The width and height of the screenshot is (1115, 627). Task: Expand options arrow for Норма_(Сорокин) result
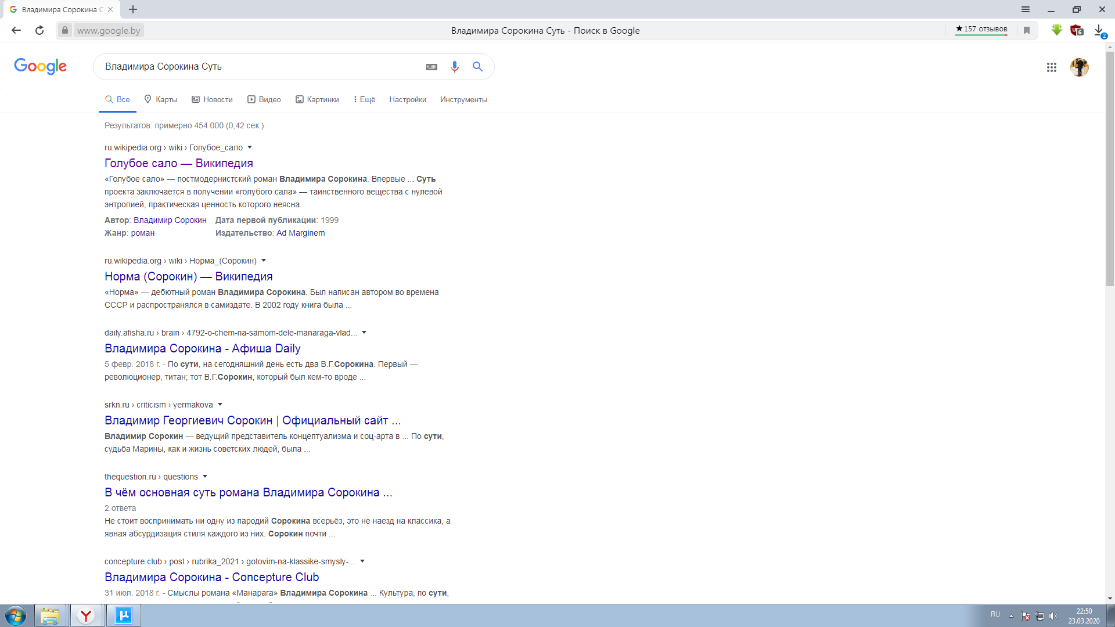pos(264,261)
